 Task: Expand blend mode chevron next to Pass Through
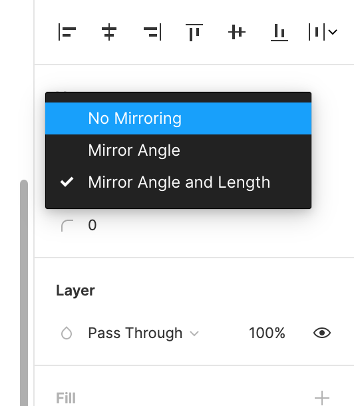[x=194, y=333]
